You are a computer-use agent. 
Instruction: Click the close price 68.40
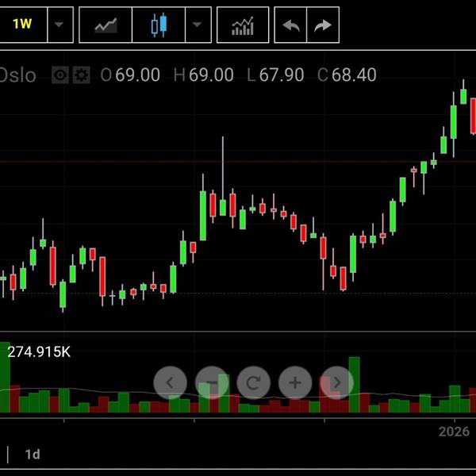click(x=354, y=75)
